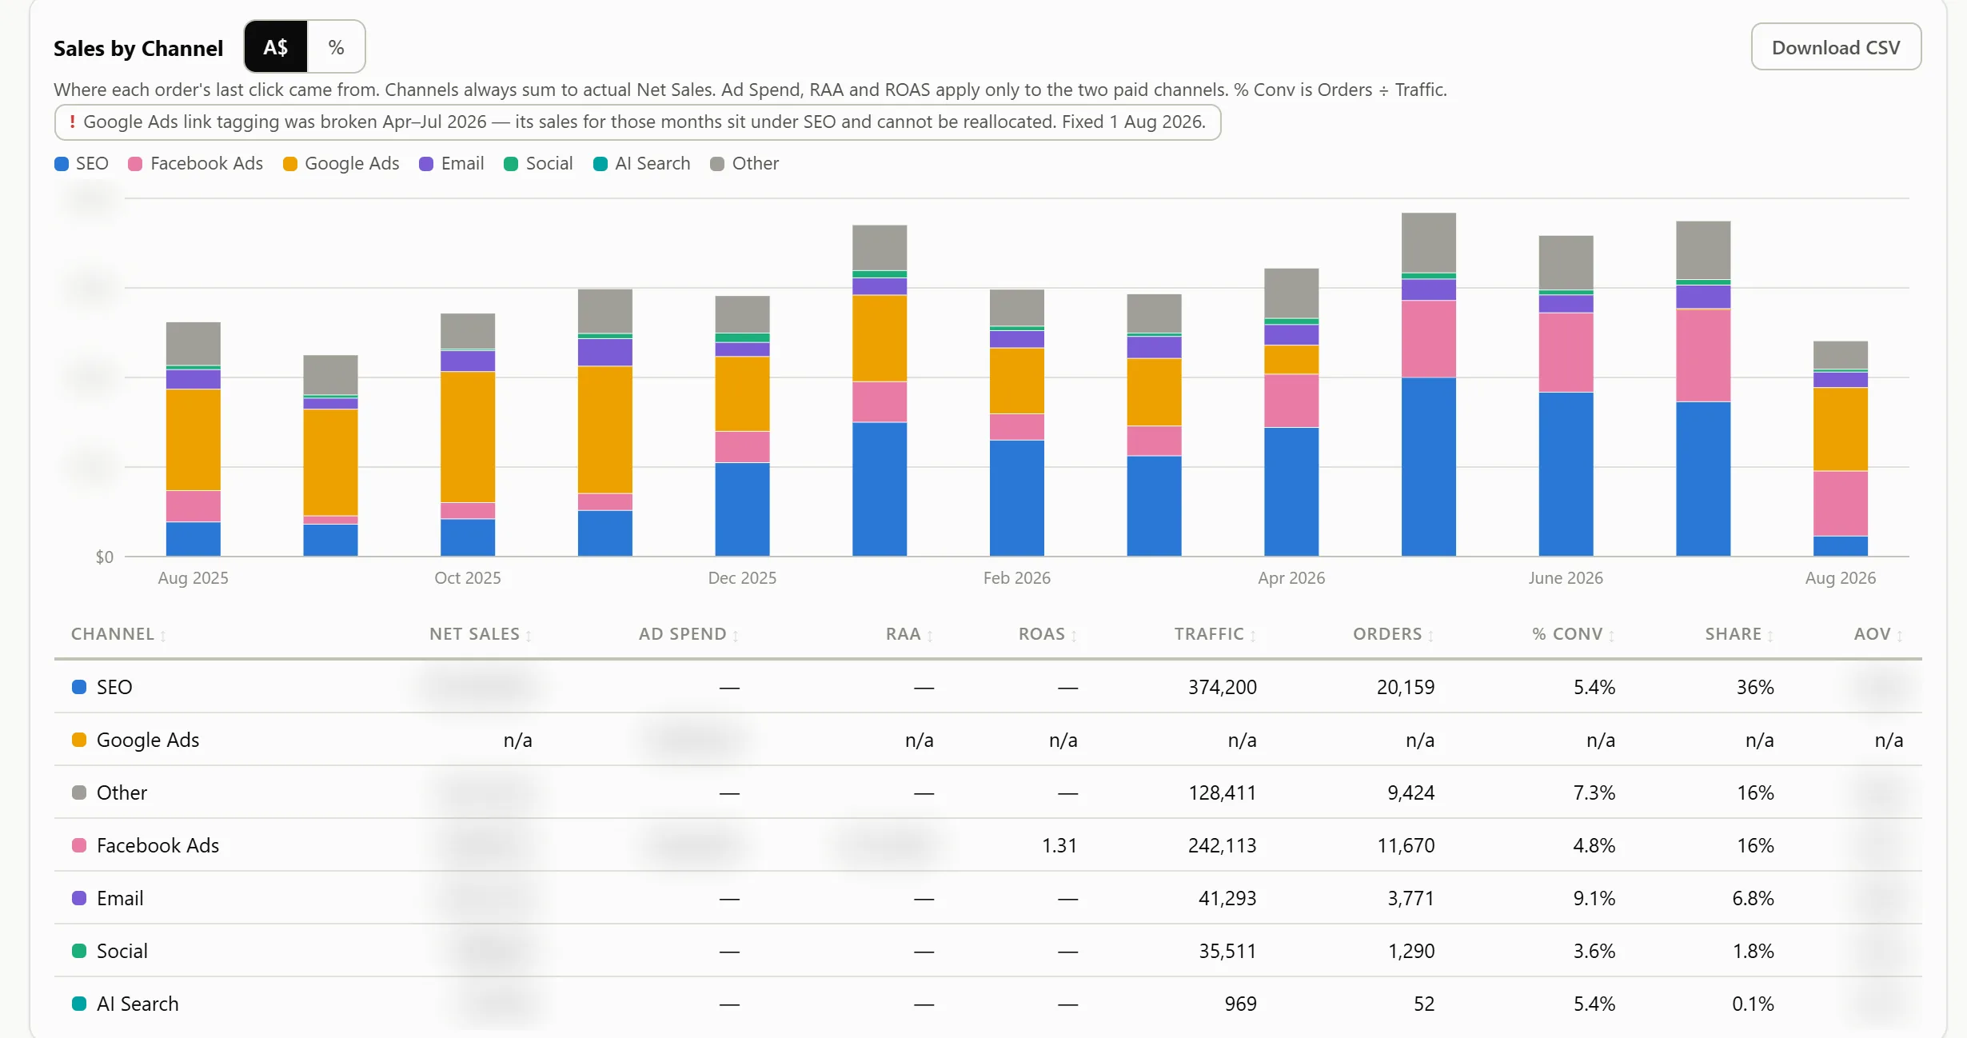1967x1038 pixels.
Task: Click the sort arrows beside TRAFFIC
Action: (1253, 636)
